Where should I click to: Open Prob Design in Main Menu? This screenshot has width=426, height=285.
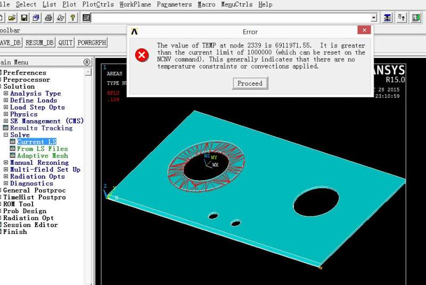tap(24, 211)
